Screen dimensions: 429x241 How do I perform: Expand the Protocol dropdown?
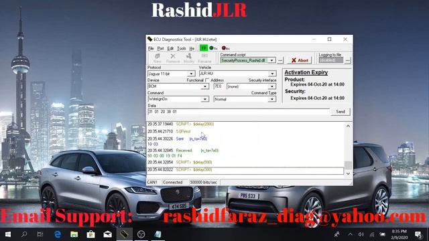click(x=191, y=74)
